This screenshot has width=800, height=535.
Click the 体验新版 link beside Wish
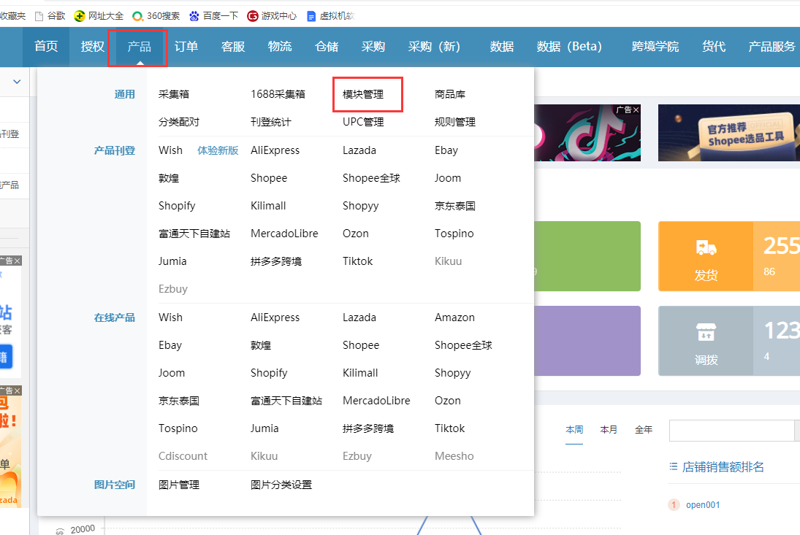218,150
